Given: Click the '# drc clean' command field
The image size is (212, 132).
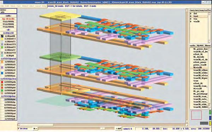Looking at the screenshot, I should [25, 128].
